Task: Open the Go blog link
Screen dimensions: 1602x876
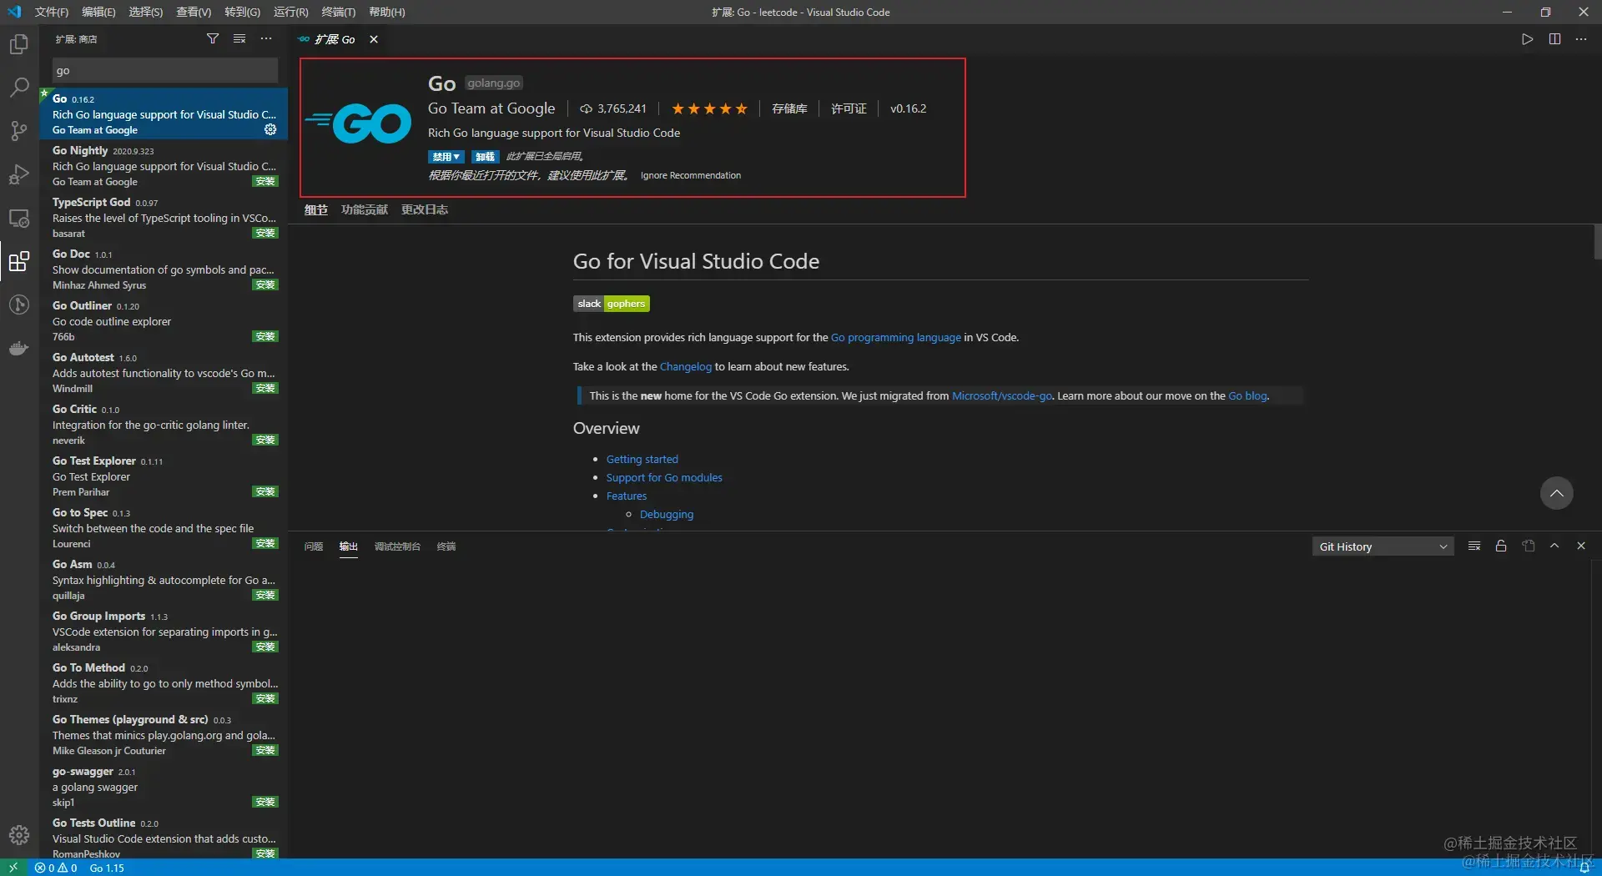Action: click(x=1247, y=395)
